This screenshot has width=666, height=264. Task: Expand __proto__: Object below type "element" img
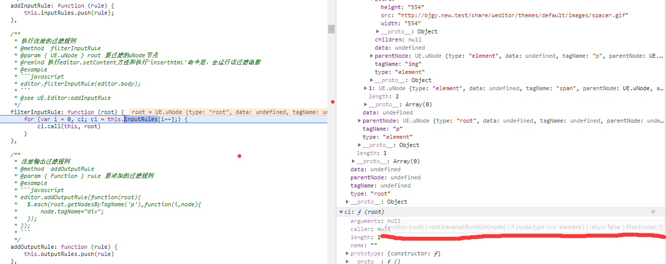(x=372, y=80)
